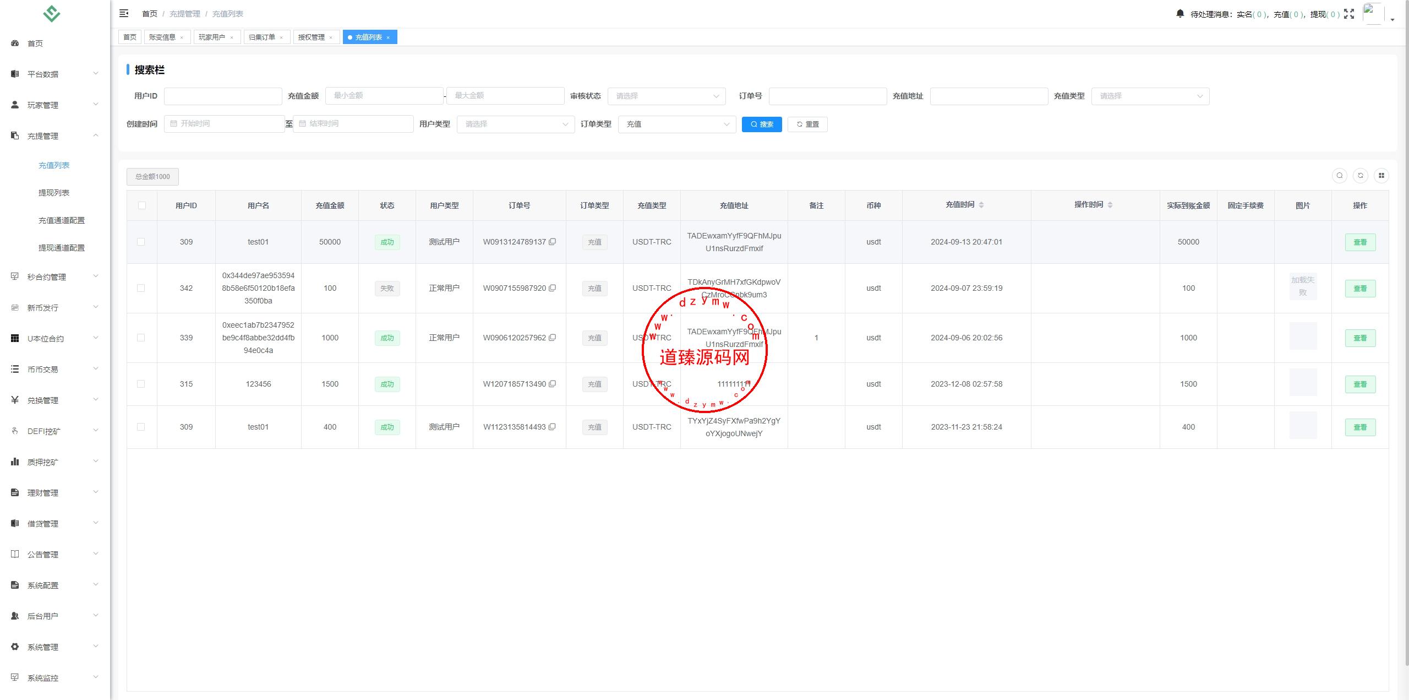This screenshot has width=1409, height=700.
Task: Focus the 充值地址 search input
Action: [x=989, y=96]
